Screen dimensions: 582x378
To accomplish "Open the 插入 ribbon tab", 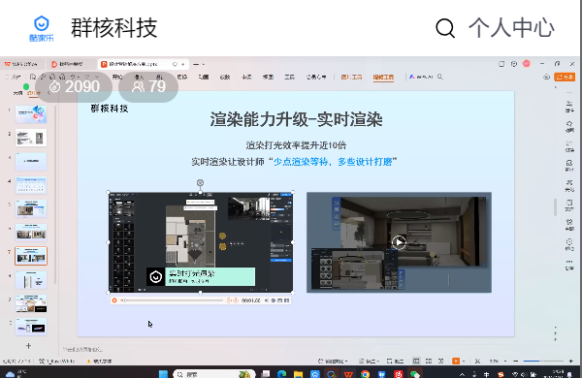I will click(x=139, y=77).
